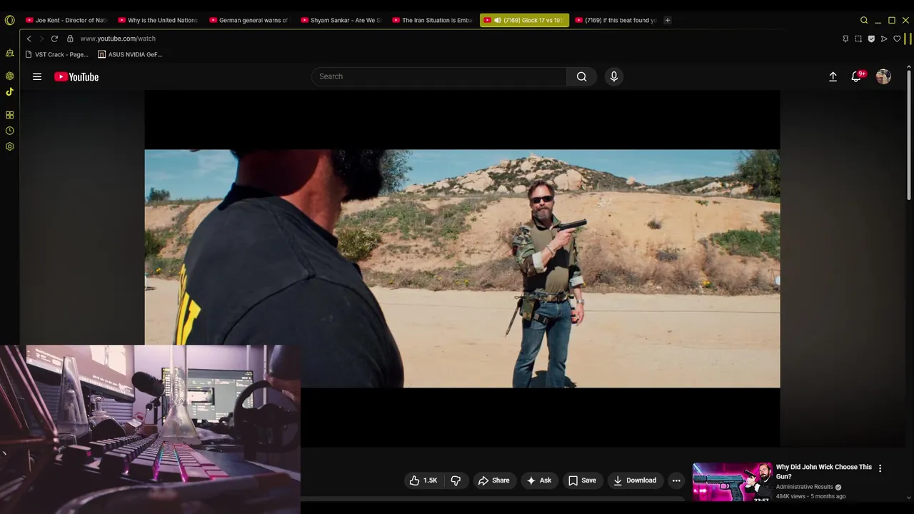This screenshot has width=914, height=514.
Task: Open the ad blocker shield icon
Action: coord(871,39)
